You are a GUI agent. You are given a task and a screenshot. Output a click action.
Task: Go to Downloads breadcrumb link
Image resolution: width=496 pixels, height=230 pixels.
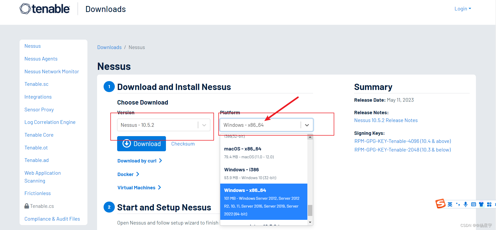[x=109, y=47]
